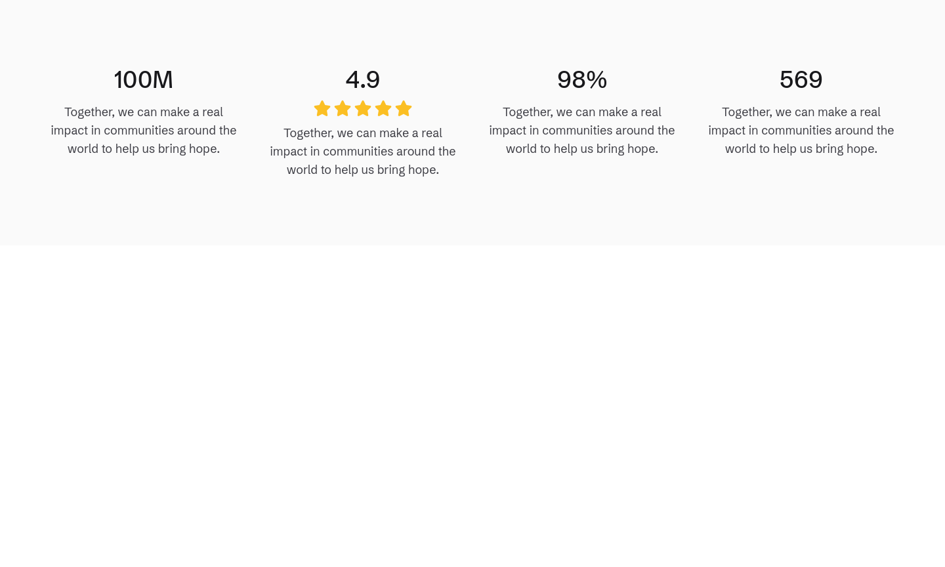Click the first yellow rating star
945x567 pixels.
tap(322, 108)
